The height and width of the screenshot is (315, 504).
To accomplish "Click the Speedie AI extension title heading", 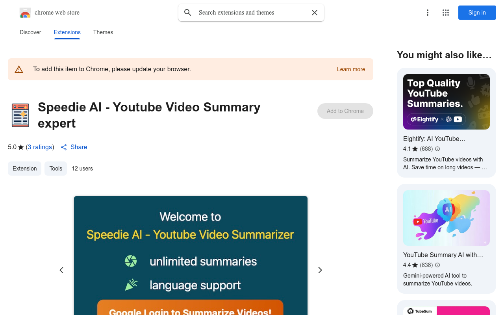I will (x=149, y=115).
